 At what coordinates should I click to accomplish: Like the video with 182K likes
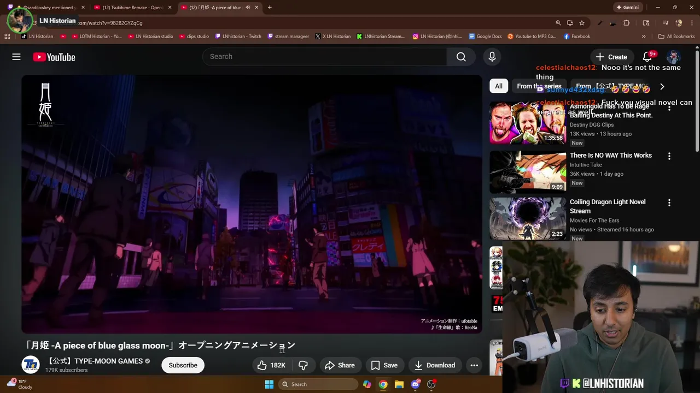271,365
